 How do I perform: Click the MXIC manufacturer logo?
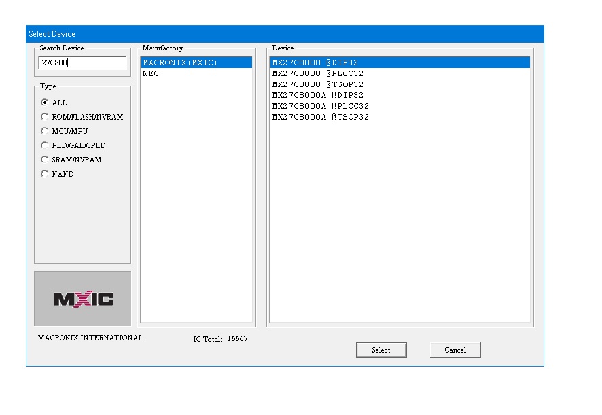[82, 299]
